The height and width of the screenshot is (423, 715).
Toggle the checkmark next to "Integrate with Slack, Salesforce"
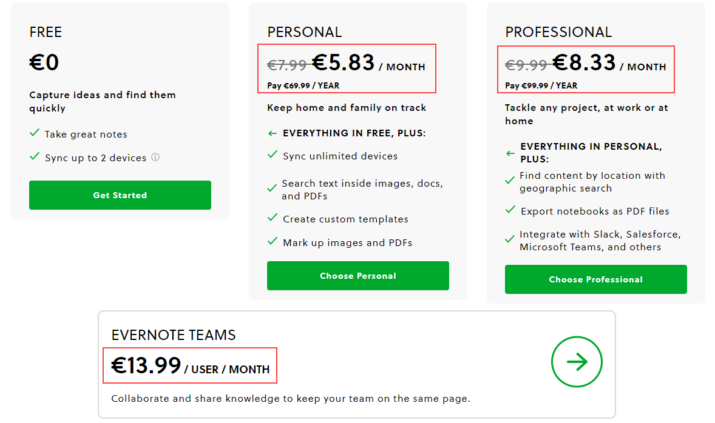[510, 239]
